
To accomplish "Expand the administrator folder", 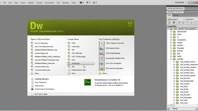I will point(171,31).
